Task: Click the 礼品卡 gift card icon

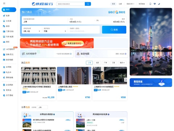Action: (x=4, y=72)
